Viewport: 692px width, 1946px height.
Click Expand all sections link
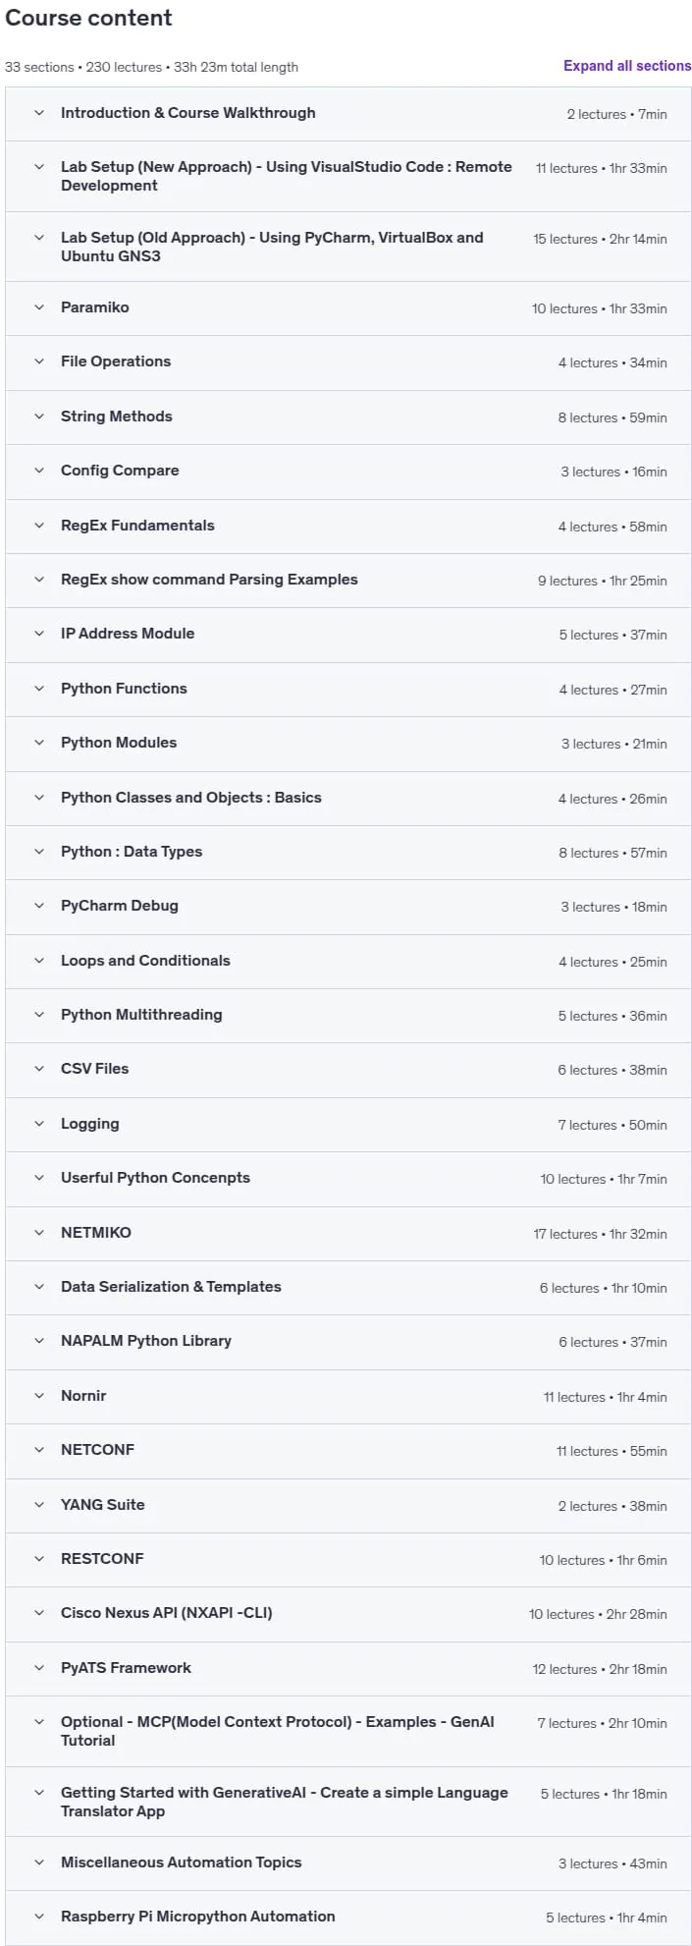(x=627, y=66)
